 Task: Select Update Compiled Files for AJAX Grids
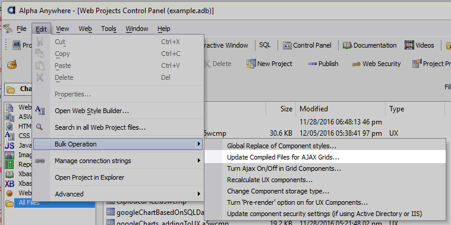coord(325,157)
